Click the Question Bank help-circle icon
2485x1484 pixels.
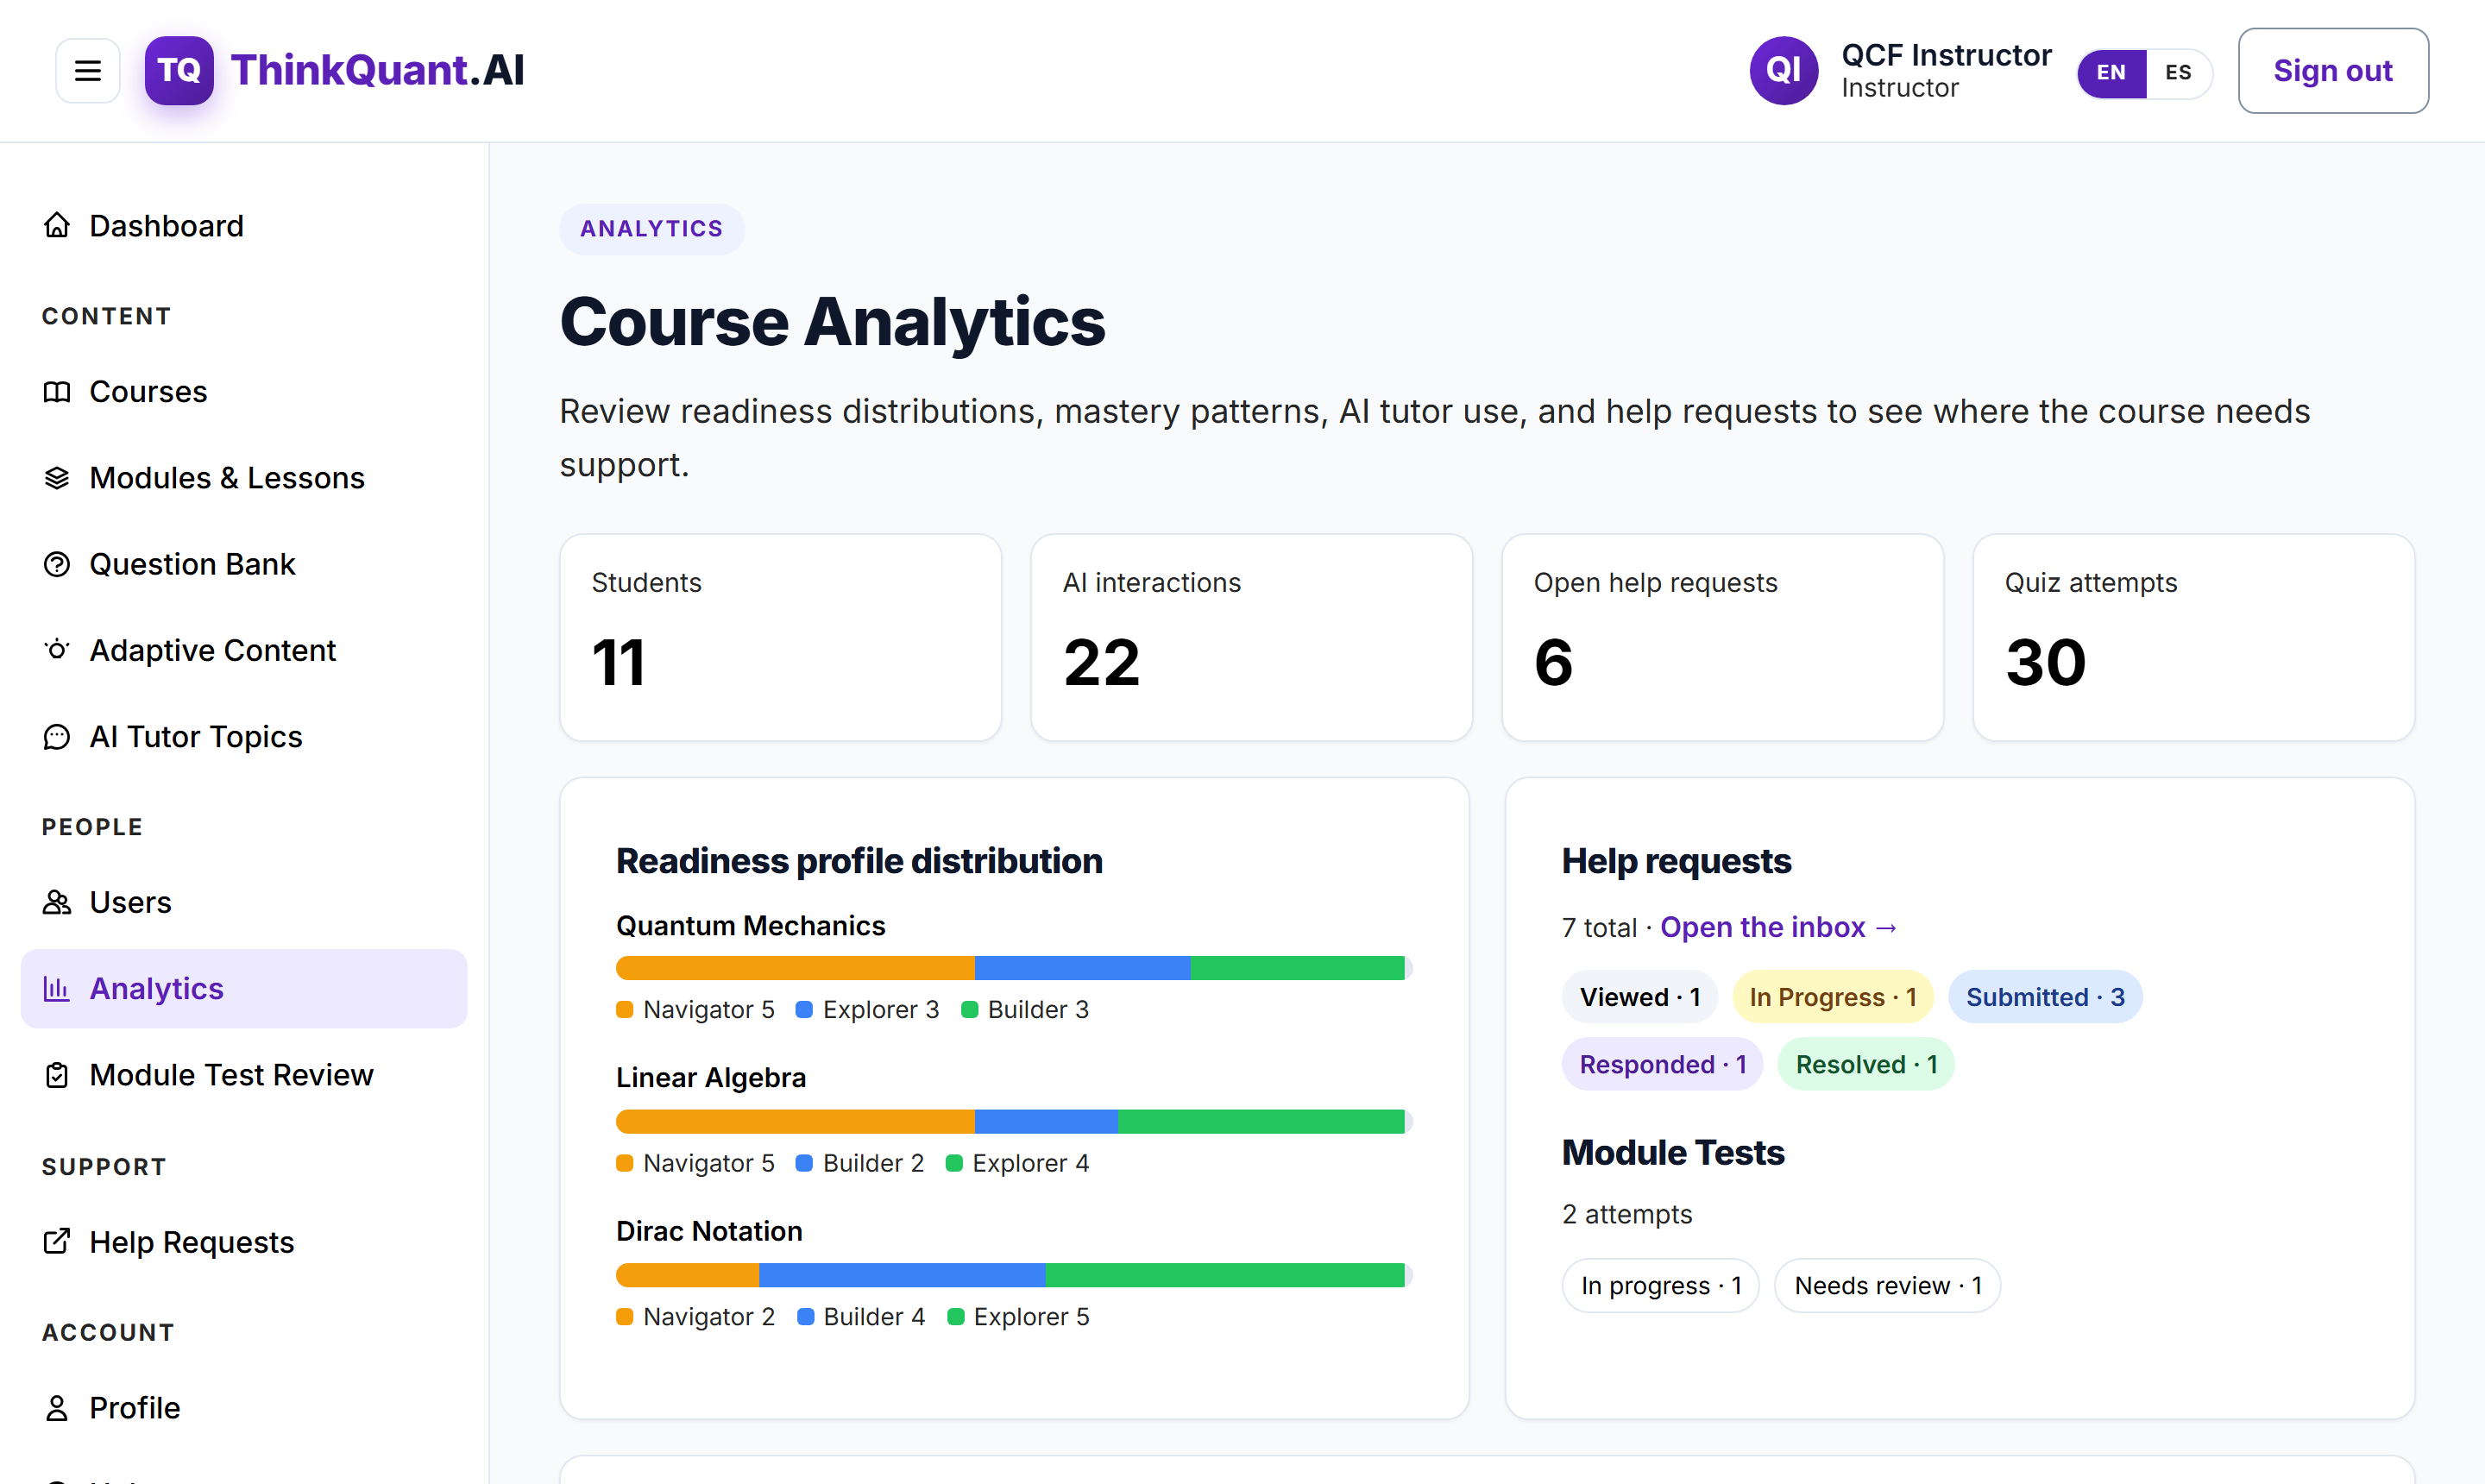57,565
